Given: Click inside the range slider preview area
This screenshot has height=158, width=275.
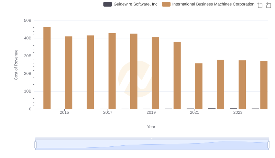Looking at the screenshot, I should [x=152, y=145].
